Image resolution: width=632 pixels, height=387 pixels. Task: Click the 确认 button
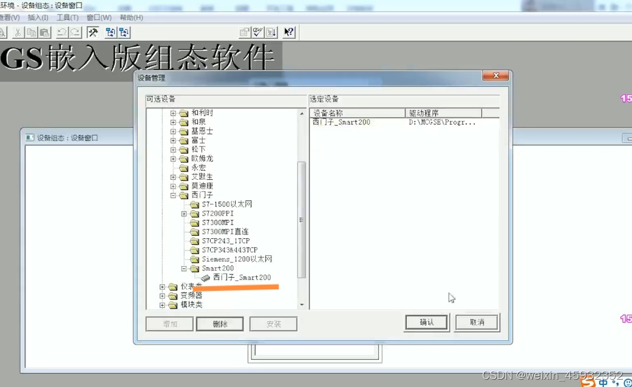click(x=427, y=323)
